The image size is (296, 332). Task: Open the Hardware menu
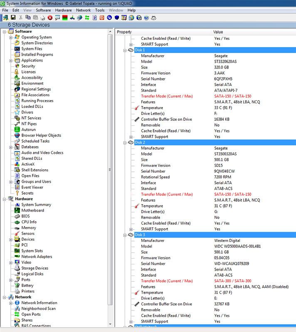tap(63, 10)
